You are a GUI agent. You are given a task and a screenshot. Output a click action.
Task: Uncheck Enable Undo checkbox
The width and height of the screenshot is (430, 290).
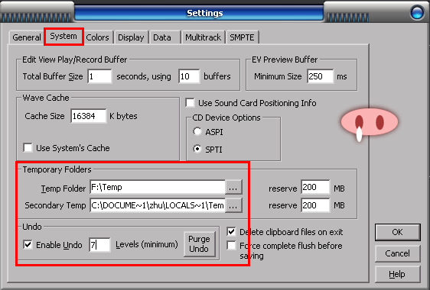coord(28,244)
